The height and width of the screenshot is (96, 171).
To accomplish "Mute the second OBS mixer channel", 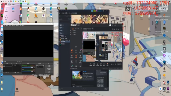I will tap(33, 72).
